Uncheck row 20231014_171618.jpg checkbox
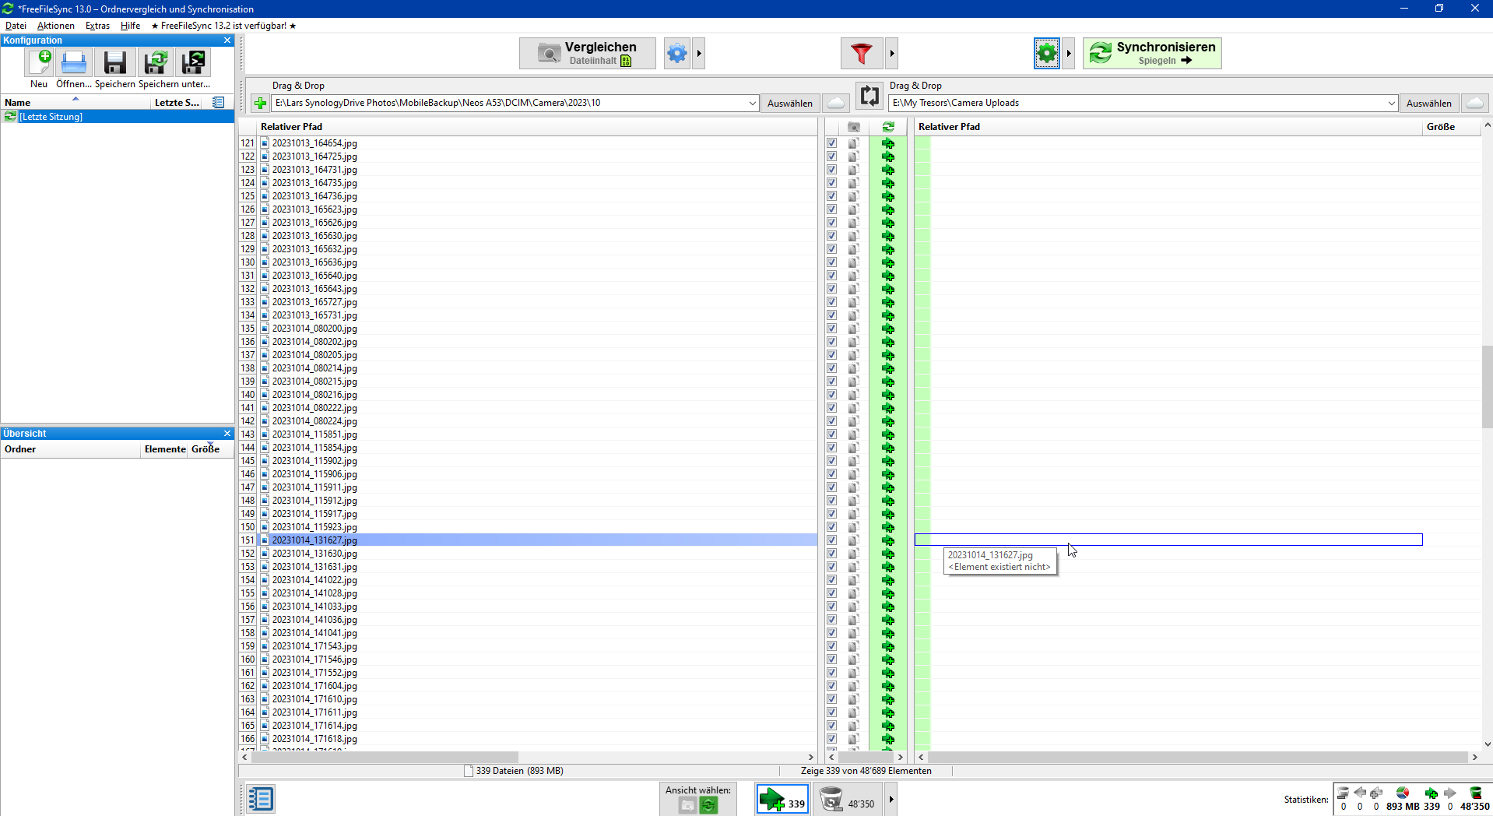This screenshot has width=1493, height=816. [832, 739]
